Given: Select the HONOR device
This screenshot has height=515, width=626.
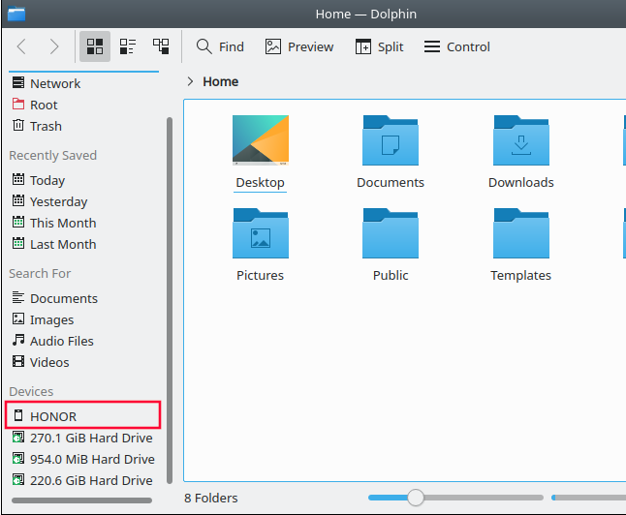Looking at the screenshot, I should point(83,416).
